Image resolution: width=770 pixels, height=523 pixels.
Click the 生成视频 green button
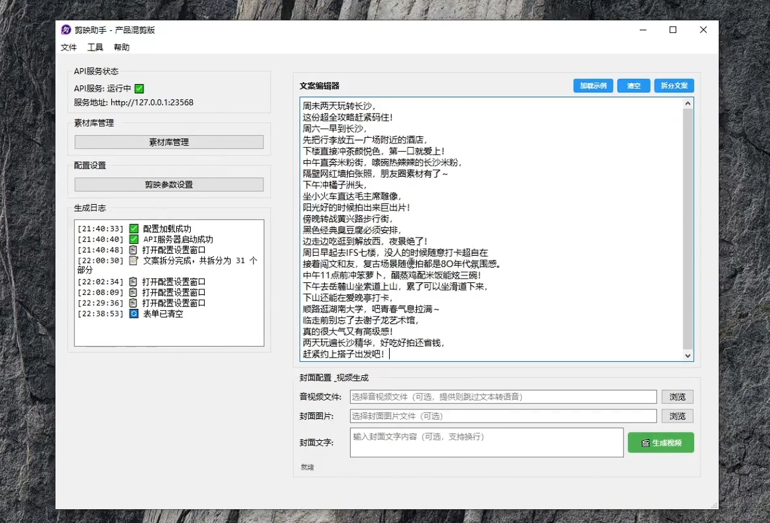click(661, 443)
